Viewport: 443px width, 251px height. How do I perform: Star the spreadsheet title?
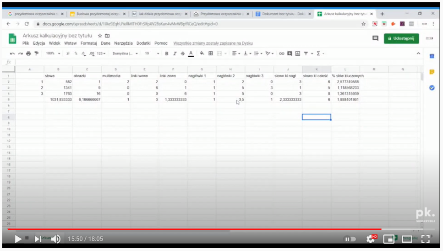pos(99,36)
